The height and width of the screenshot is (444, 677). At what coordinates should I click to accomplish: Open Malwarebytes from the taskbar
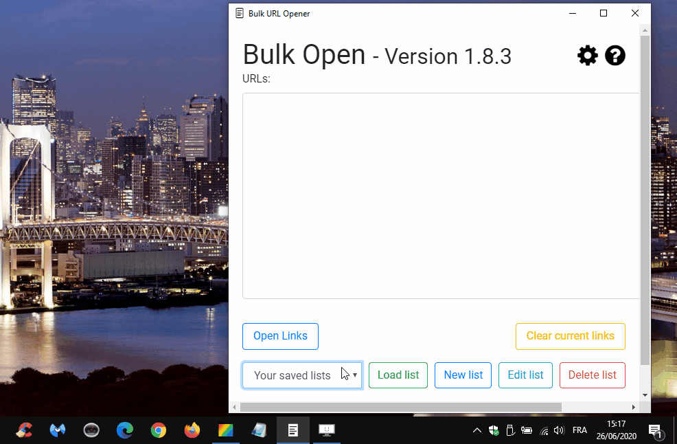pos(58,430)
